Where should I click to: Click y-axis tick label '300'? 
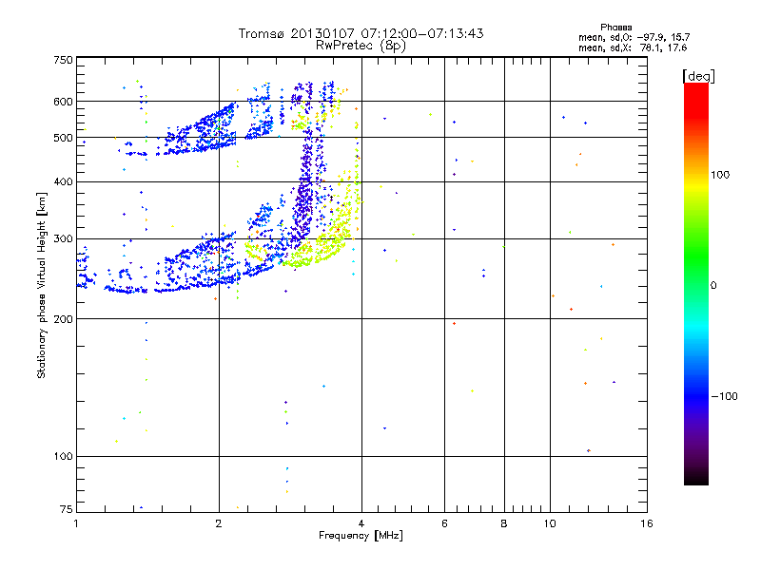click(x=63, y=239)
